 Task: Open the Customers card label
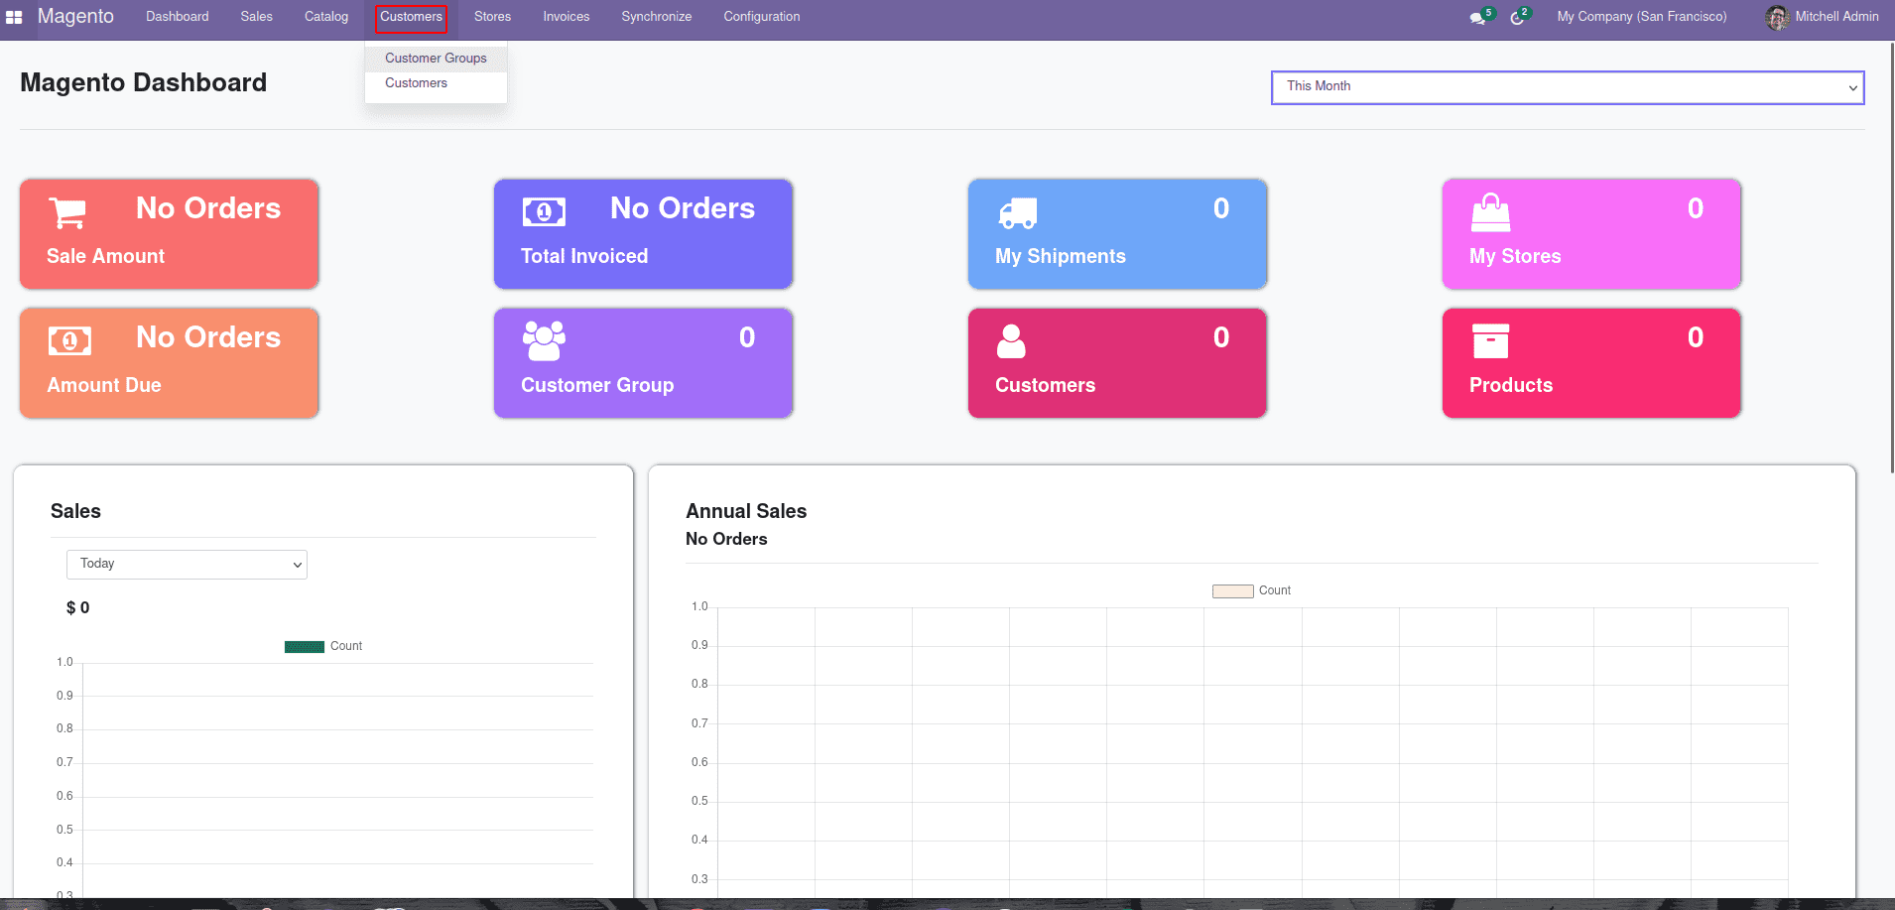1045,385
